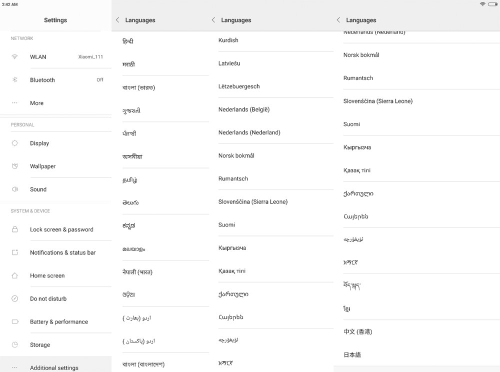Click the Wallpaper icon

pos(15,166)
